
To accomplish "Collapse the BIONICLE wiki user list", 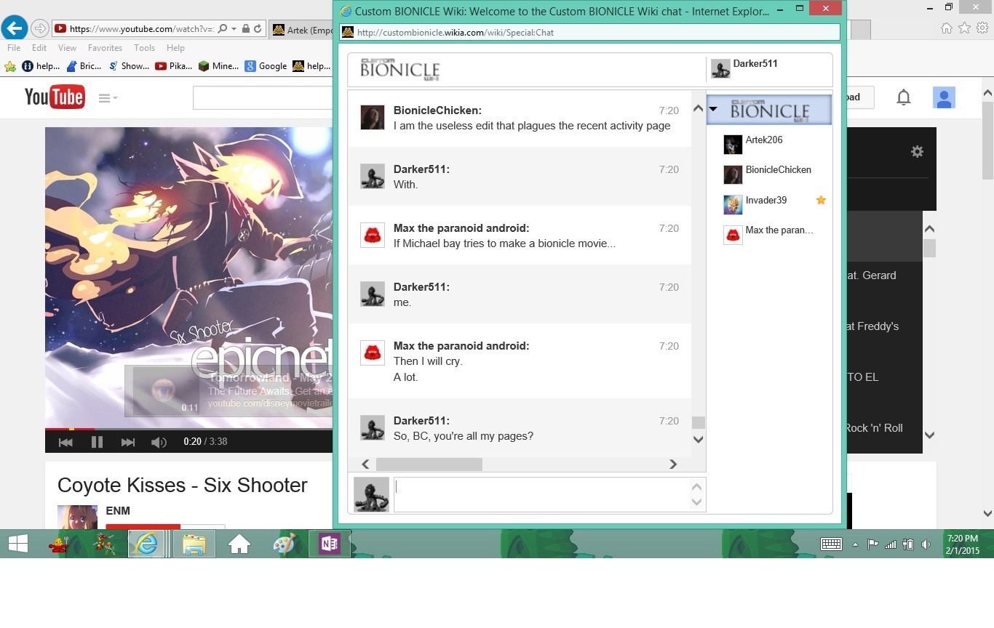I will [713, 109].
